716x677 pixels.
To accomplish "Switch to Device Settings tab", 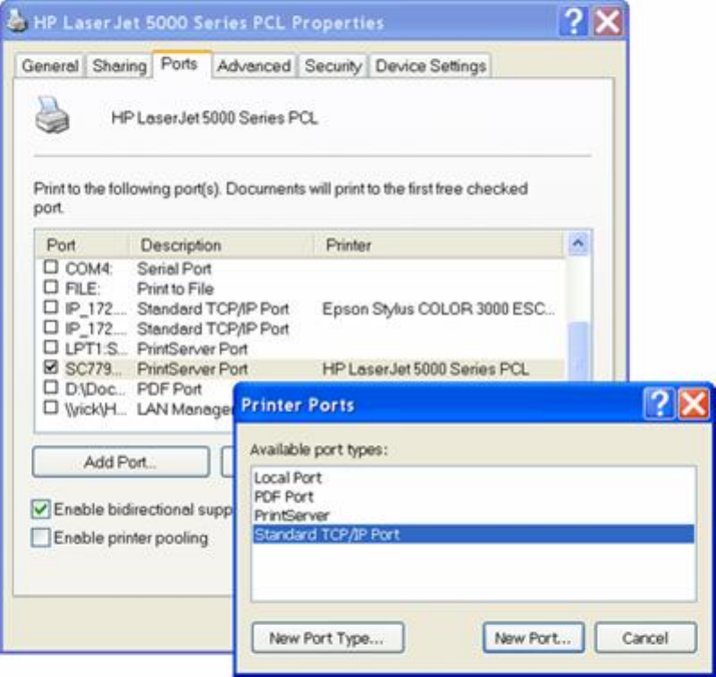I will [x=430, y=66].
